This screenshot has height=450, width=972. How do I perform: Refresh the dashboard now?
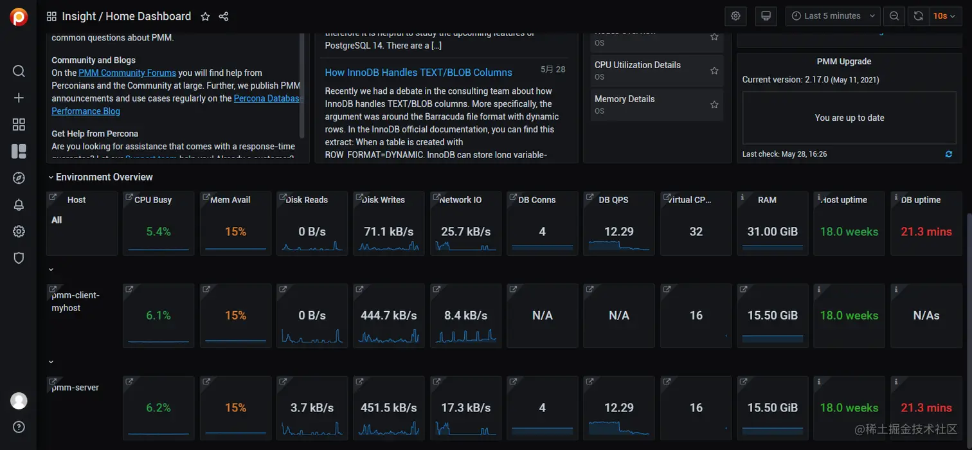(919, 16)
